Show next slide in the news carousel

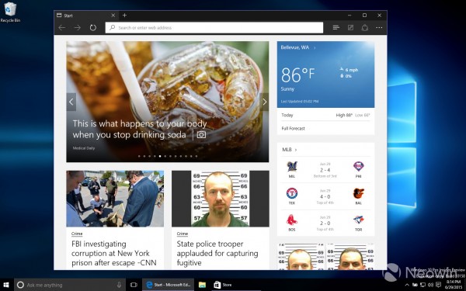point(264,102)
